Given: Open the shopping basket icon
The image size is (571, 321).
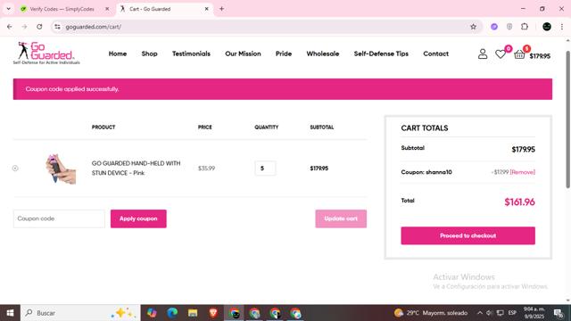Looking at the screenshot, I should click(x=519, y=54).
